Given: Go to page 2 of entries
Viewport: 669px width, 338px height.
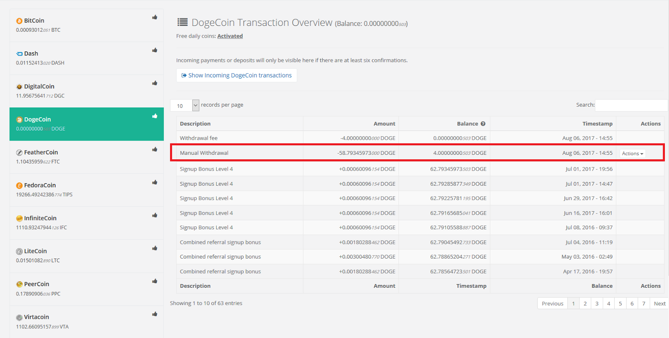Looking at the screenshot, I should click(585, 304).
